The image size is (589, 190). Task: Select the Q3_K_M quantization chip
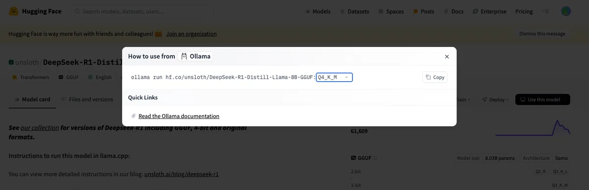point(560,186)
